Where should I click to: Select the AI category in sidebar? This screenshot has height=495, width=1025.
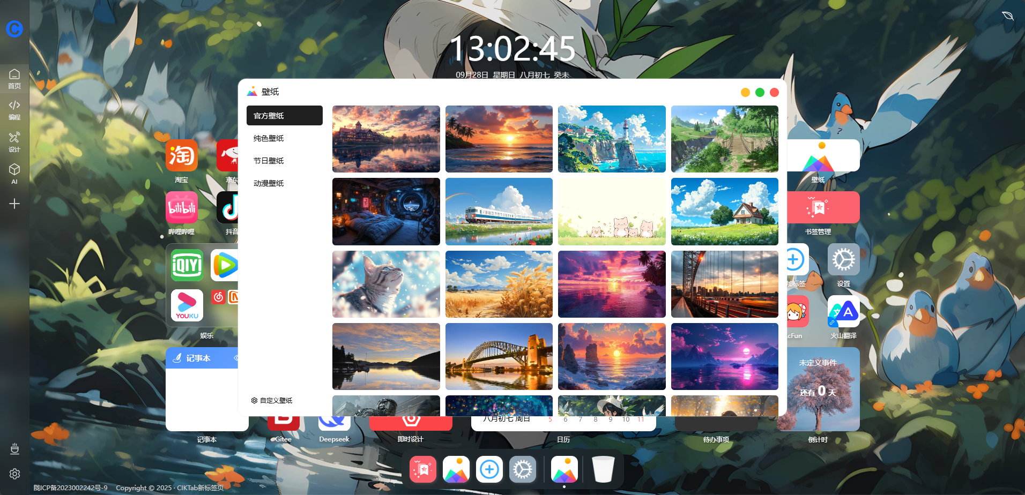click(14, 174)
